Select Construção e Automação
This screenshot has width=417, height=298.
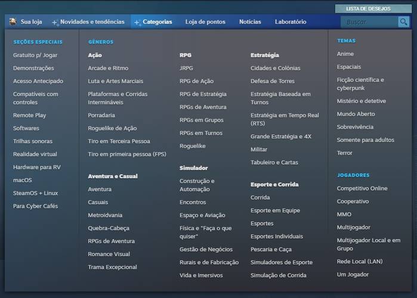[x=197, y=185]
